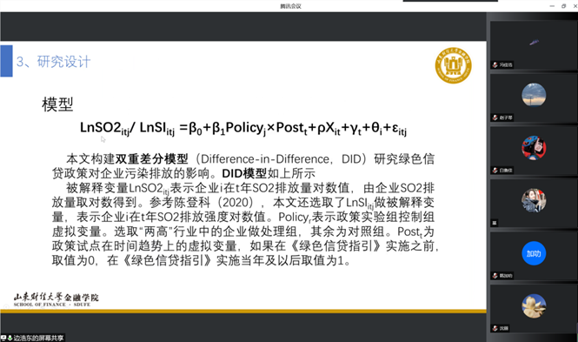
Task: Click muted mic icon under red cartoon avatar
Action: tap(495, 170)
